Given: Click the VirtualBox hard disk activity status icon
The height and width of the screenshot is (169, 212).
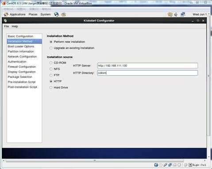Looking at the screenshot, I should 156,165.
